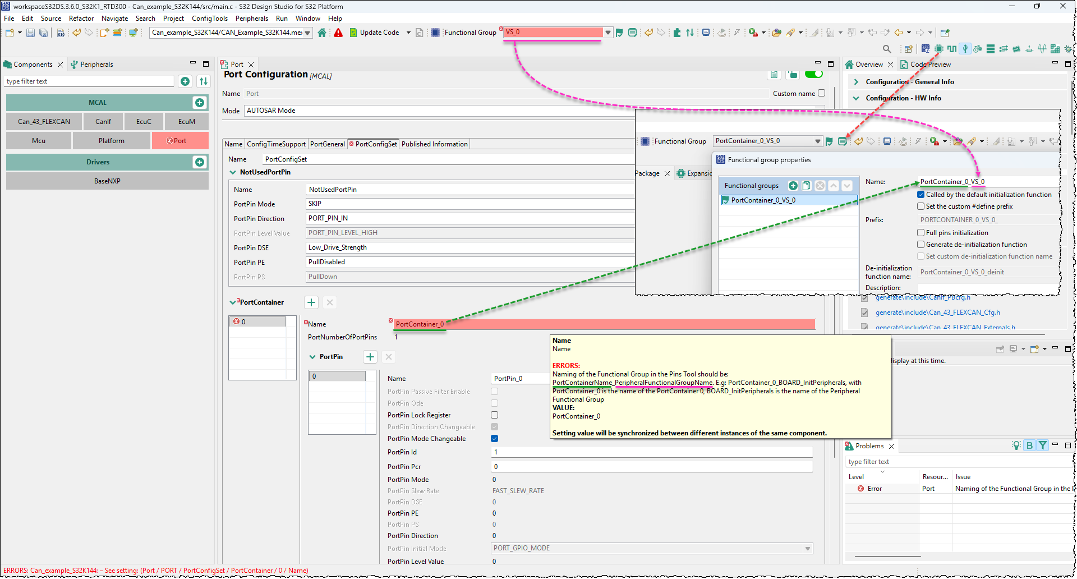
Task: Switch to the Code Preview tab
Action: pos(926,65)
